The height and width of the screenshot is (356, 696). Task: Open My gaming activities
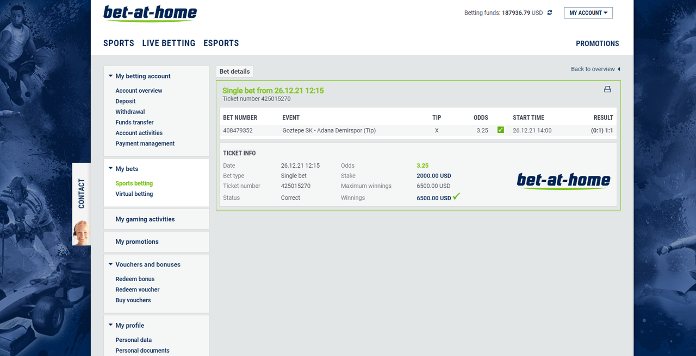click(145, 219)
